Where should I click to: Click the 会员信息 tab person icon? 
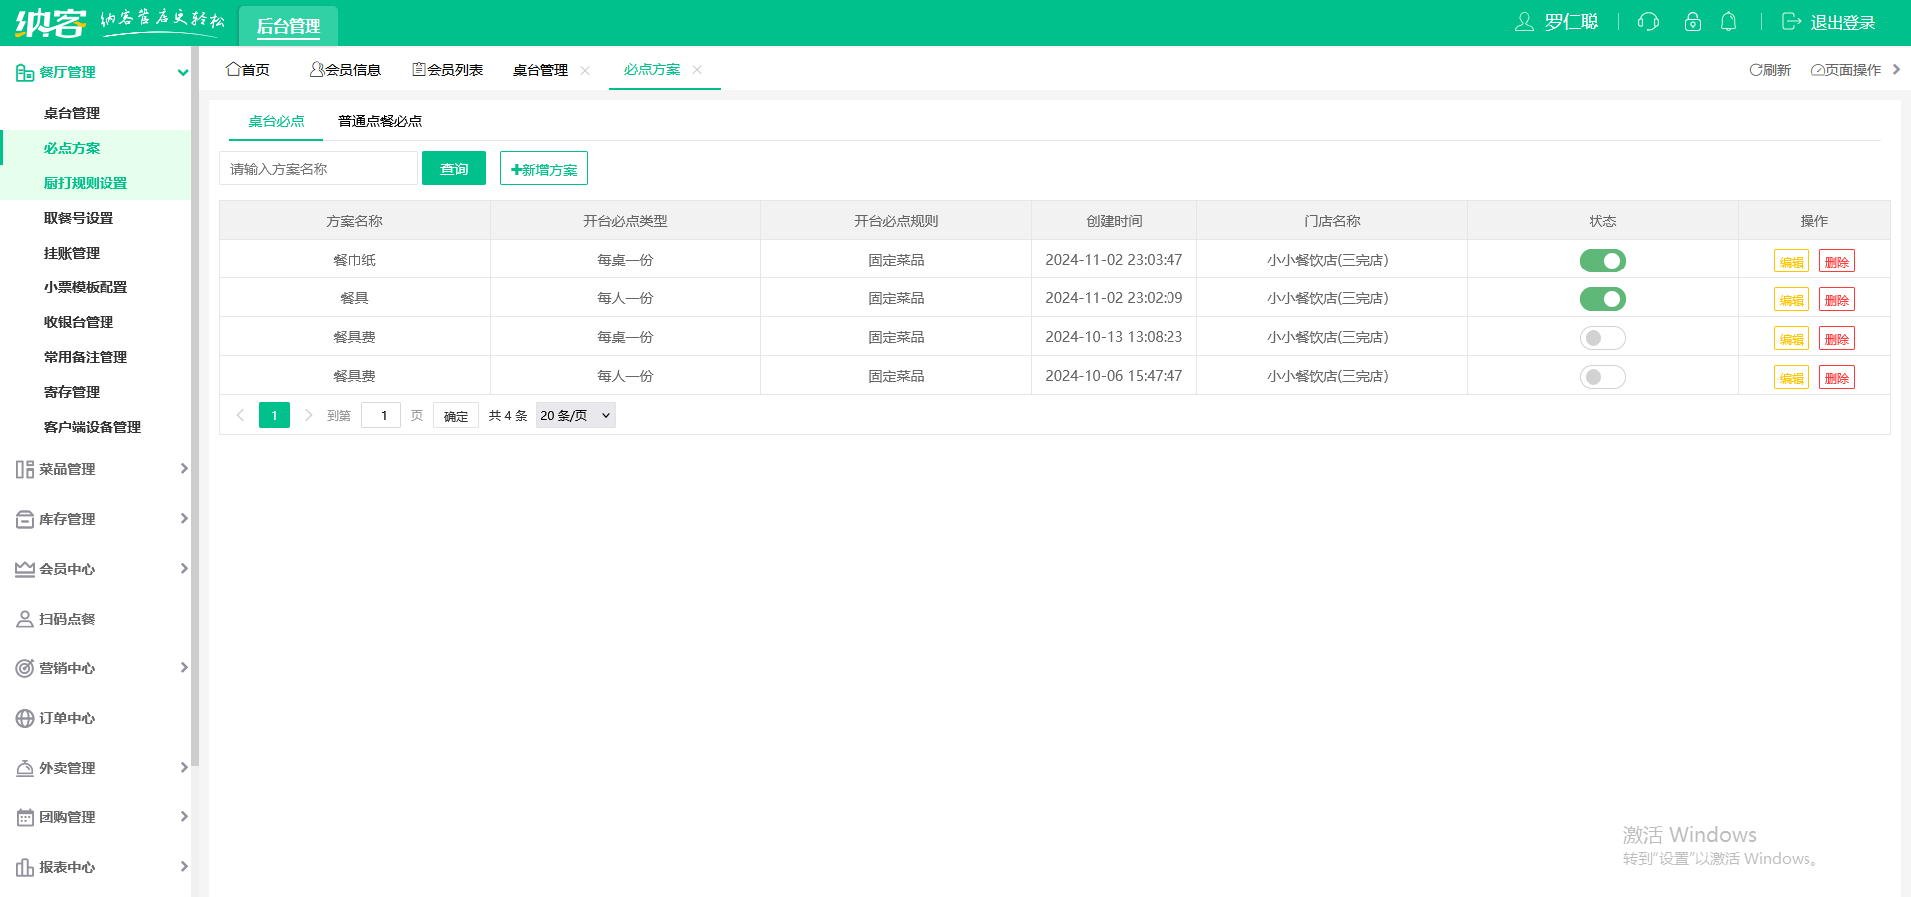coord(317,69)
